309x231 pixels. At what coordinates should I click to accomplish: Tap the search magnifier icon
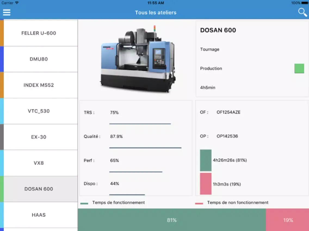point(302,12)
